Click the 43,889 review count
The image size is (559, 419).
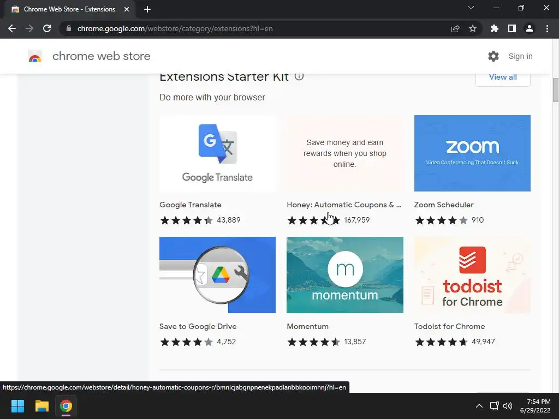tap(229, 220)
